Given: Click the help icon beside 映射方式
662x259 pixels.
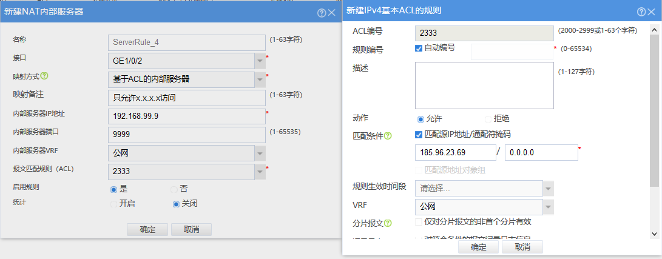Looking at the screenshot, I should click(44, 76).
